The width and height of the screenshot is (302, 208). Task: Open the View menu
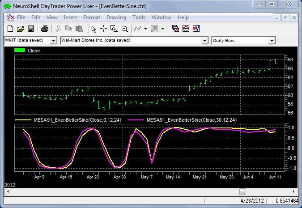click(x=52, y=17)
